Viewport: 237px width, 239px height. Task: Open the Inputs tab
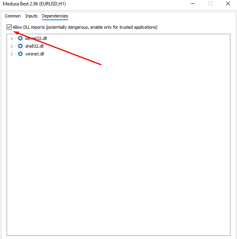click(x=31, y=16)
